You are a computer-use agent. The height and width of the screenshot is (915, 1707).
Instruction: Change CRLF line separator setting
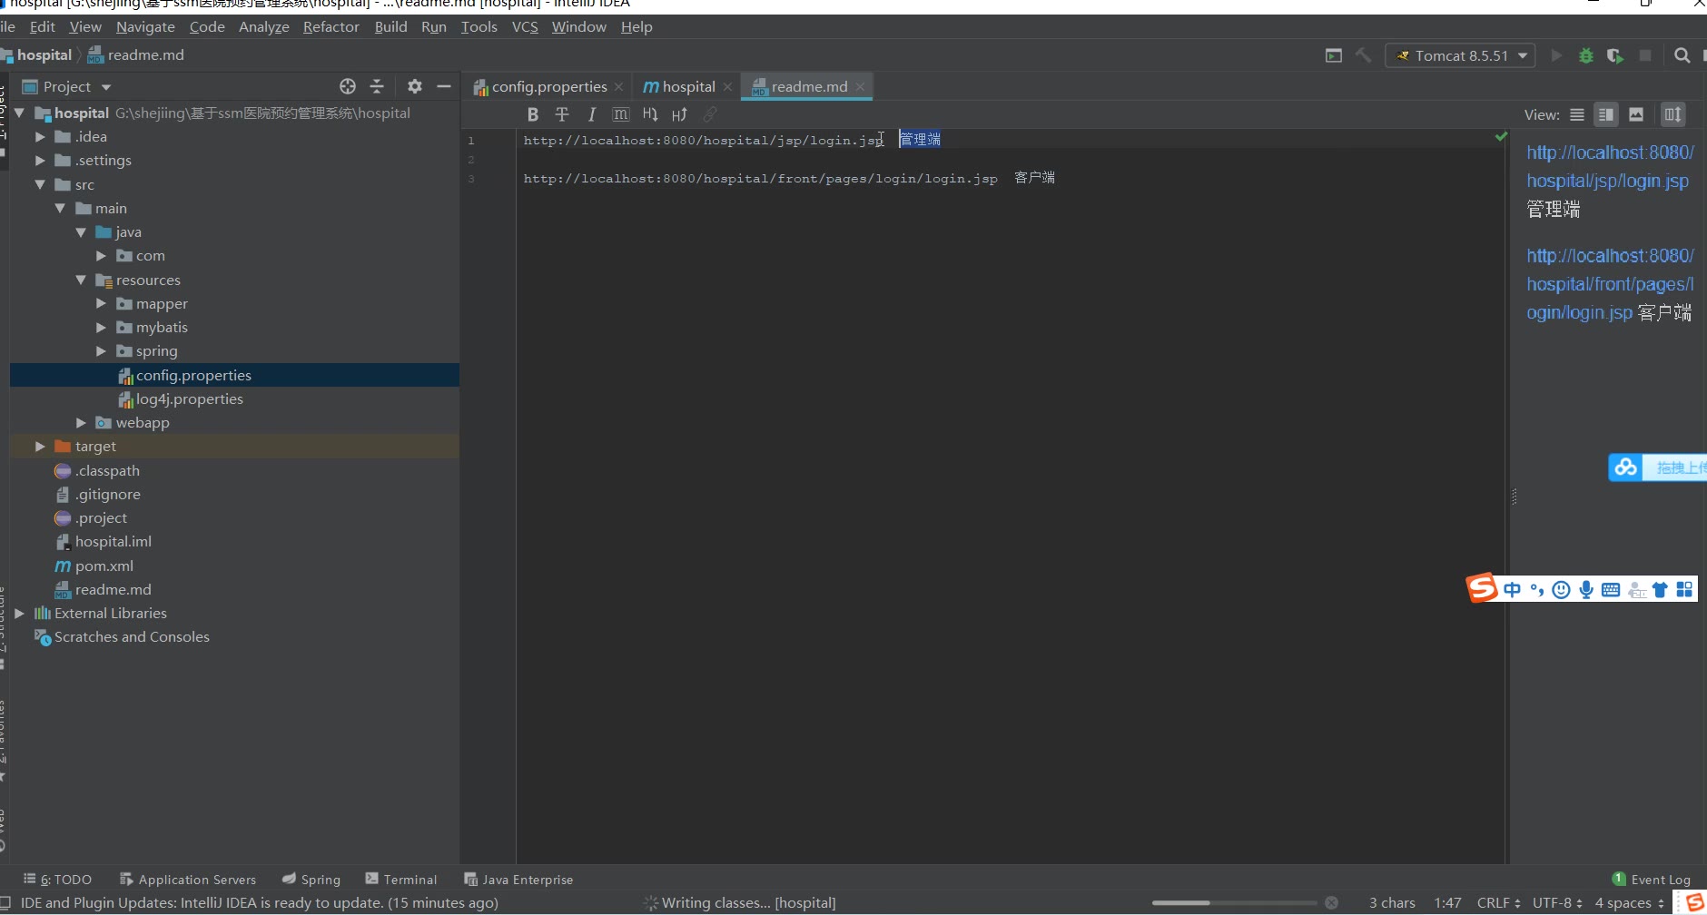coord(1498,903)
